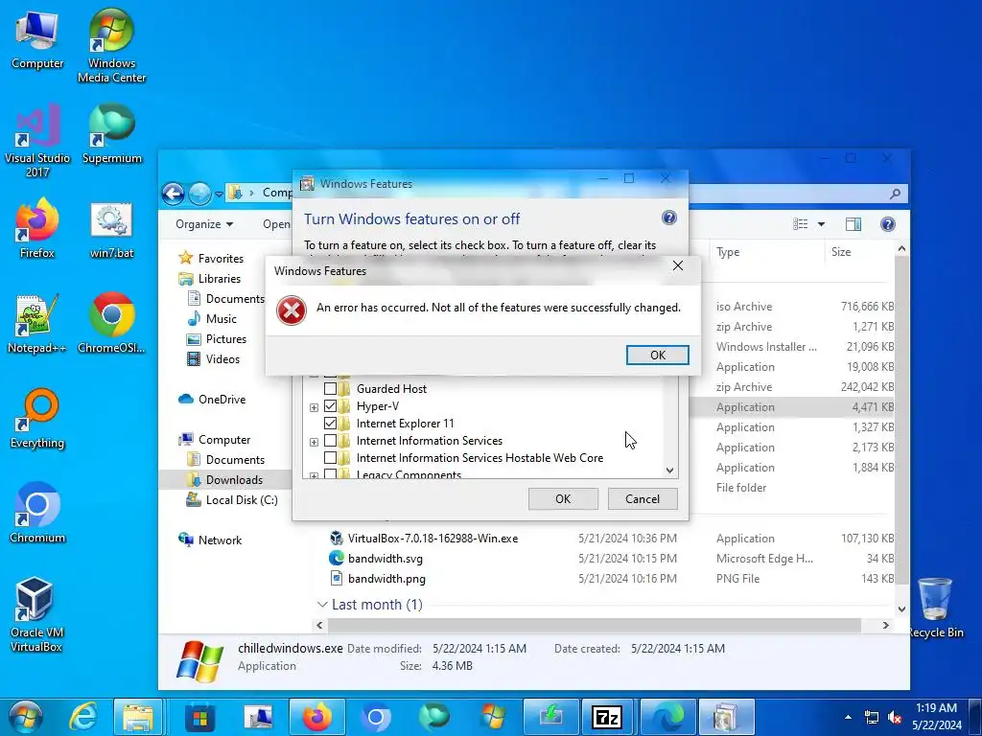Screen dimensions: 982x736
Task: Open Windows Media Center desktop shortcut
Action: pyautogui.click(x=111, y=46)
